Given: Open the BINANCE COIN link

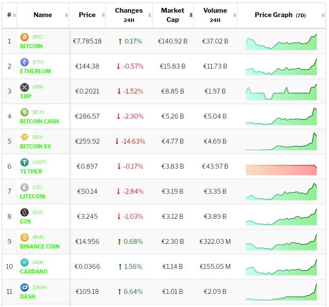Looking at the screenshot, I should [40, 246].
